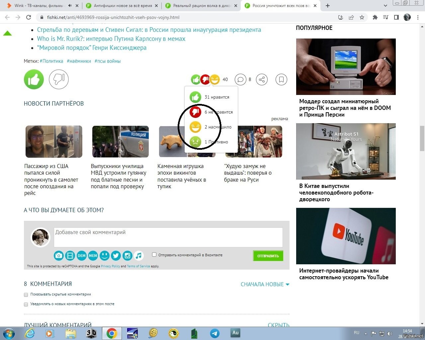
Task: Click the comment text input field
Action: [168, 237]
